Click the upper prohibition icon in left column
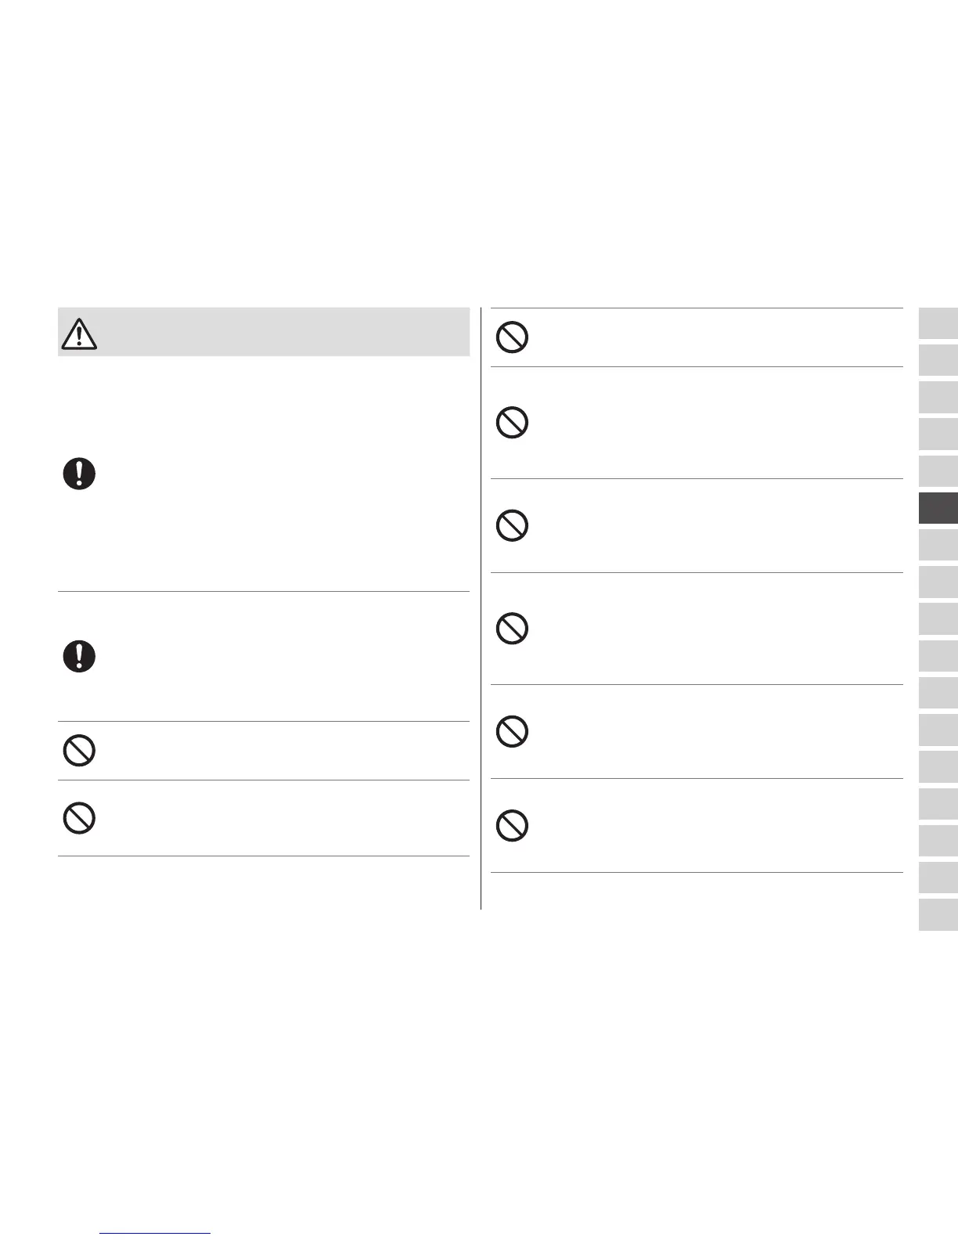 pyautogui.click(x=79, y=751)
